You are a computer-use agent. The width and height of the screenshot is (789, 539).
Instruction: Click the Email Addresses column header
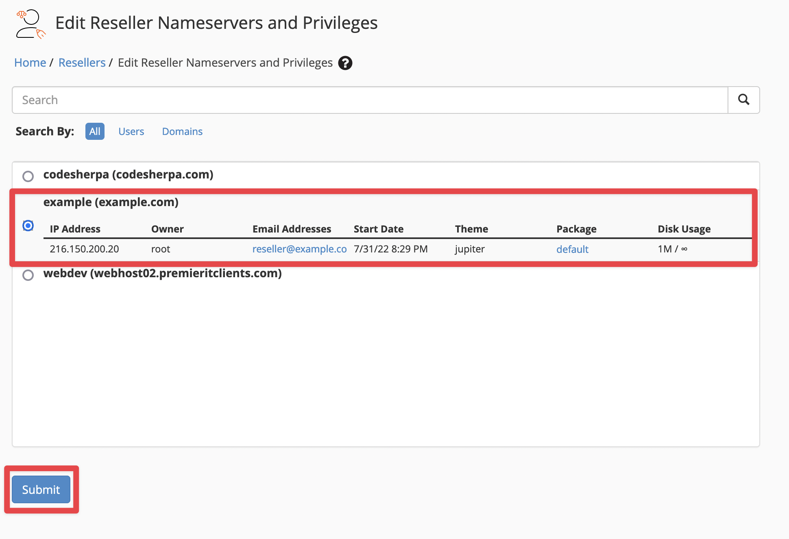tap(292, 229)
